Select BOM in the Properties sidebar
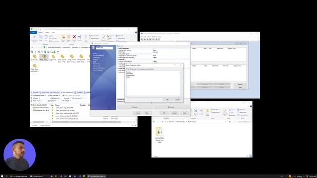Viewport: 317px width, 178px height. click(94, 62)
